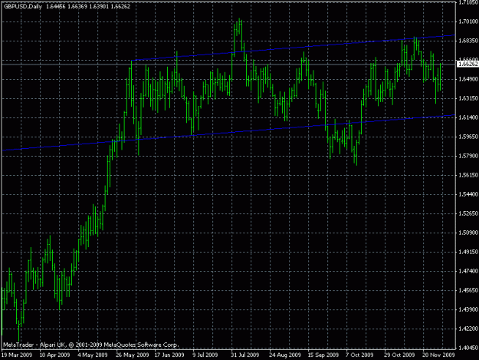
Task: Click the 1.68350 price axis label
Action: click(x=468, y=41)
